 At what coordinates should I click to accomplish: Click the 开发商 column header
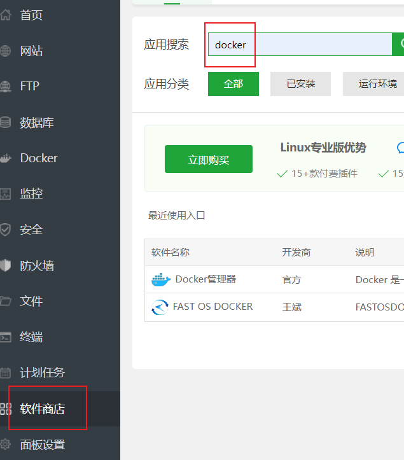click(x=296, y=253)
